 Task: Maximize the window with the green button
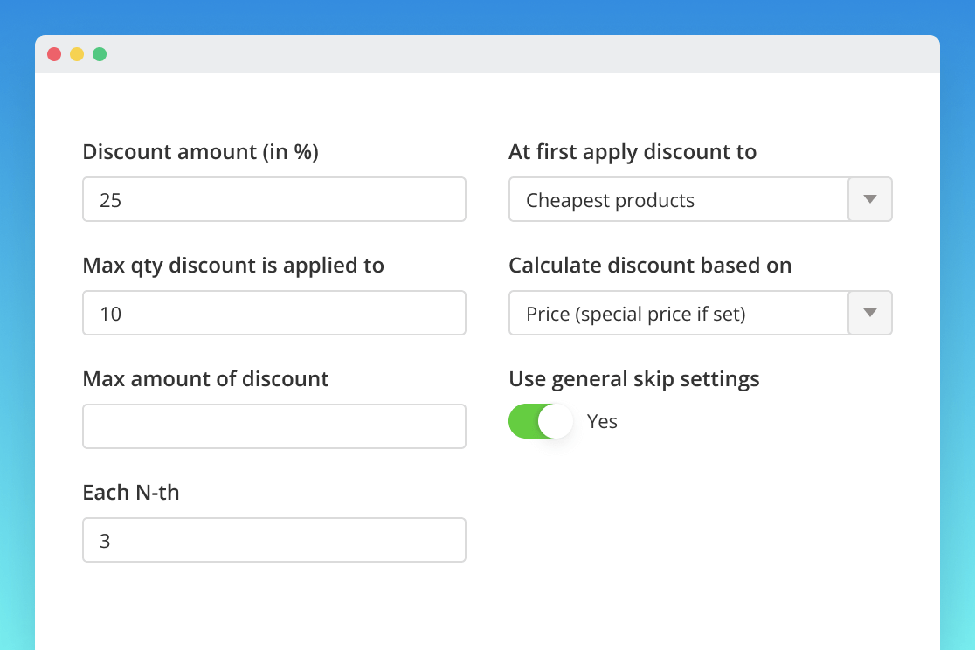(x=100, y=54)
